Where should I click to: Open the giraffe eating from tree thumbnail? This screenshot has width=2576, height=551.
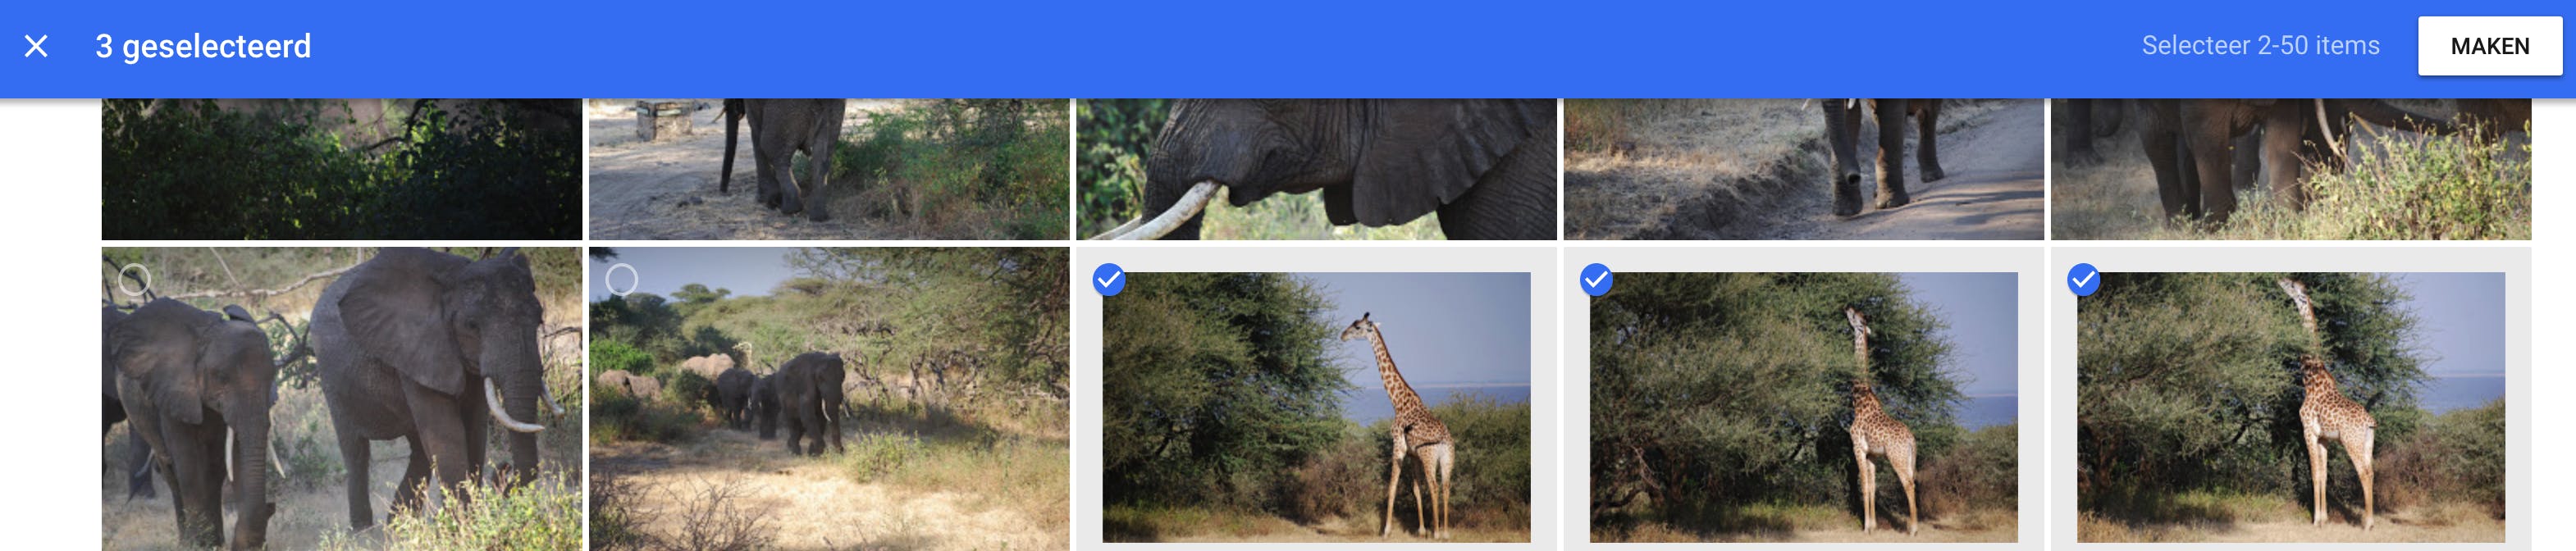click(1803, 408)
